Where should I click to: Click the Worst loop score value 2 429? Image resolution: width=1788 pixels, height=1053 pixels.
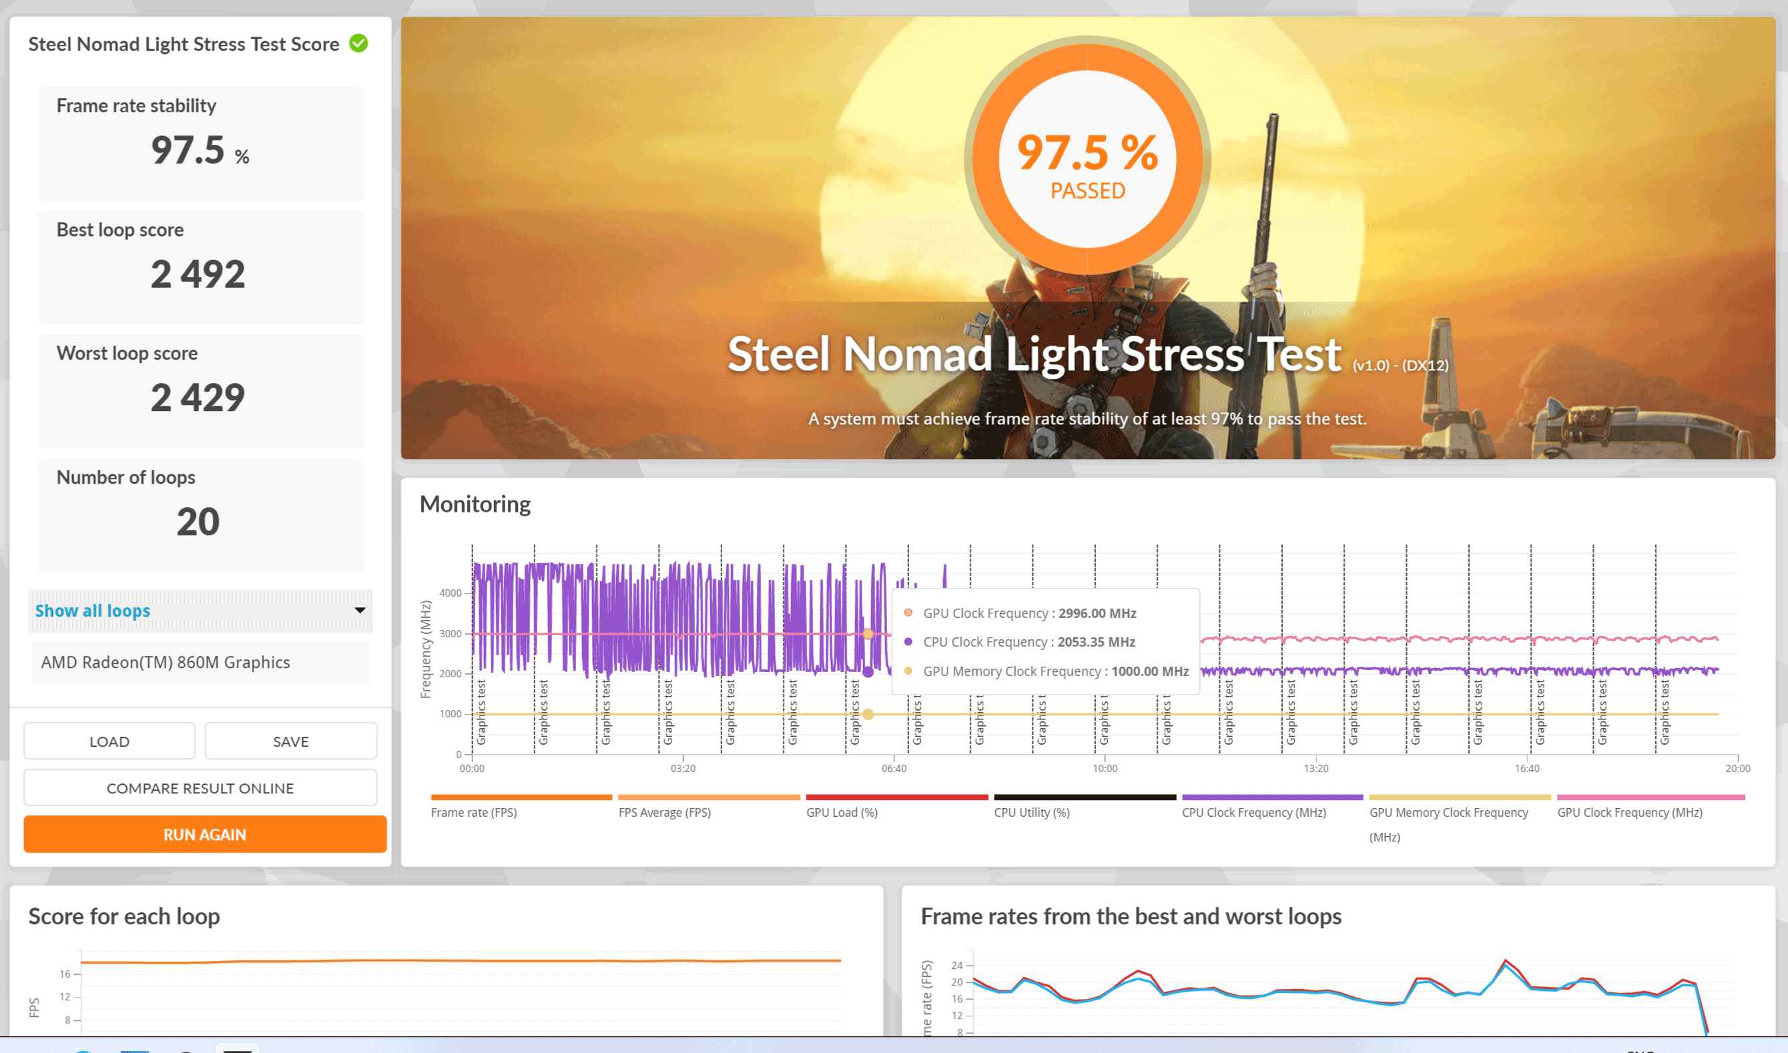[198, 397]
